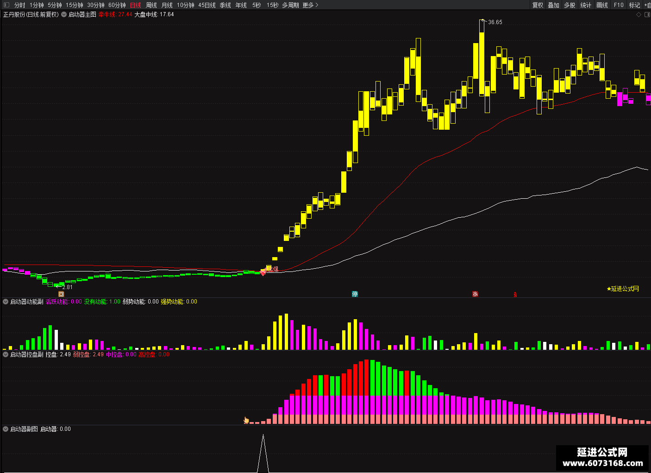
Task: Open the 启动器副图 indicator dropdown arrow
Action: [6, 429]
